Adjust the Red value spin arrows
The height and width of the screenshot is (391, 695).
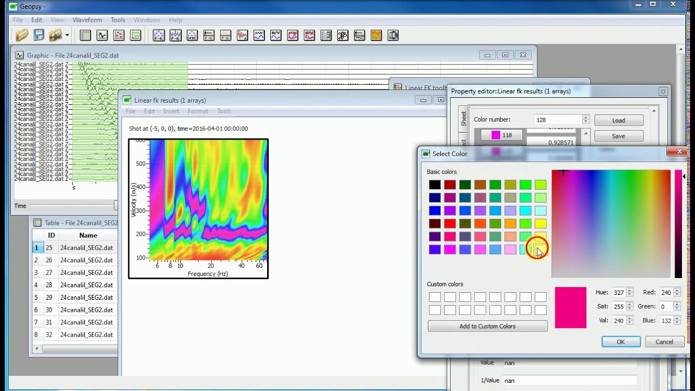point(677,292)
